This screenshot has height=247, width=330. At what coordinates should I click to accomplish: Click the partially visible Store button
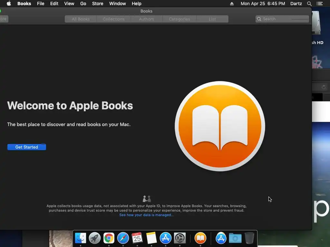pyautogui.click(x=4, y=19)
